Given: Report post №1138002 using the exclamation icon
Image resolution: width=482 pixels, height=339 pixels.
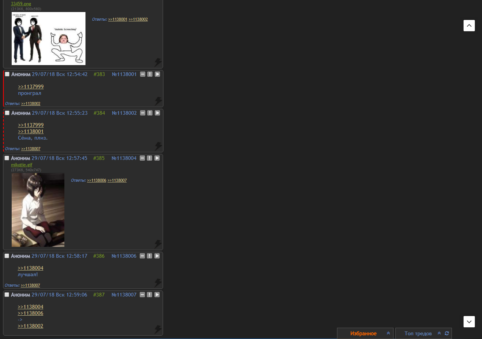Looking at the screenshot, I should tap(150, 113).
